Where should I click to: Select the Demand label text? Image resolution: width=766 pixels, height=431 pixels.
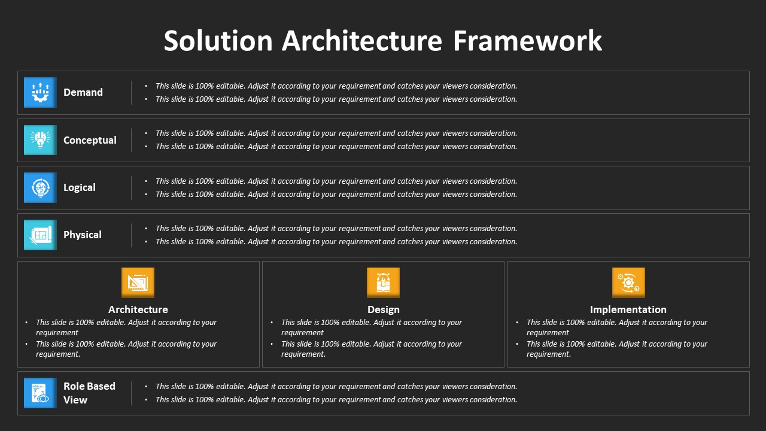click(x=83, y=92)
